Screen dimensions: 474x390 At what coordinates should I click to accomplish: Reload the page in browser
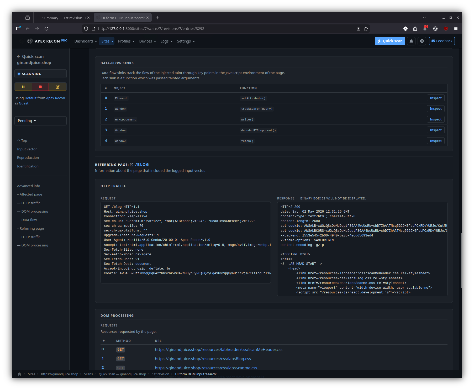[x=46, y=29]
